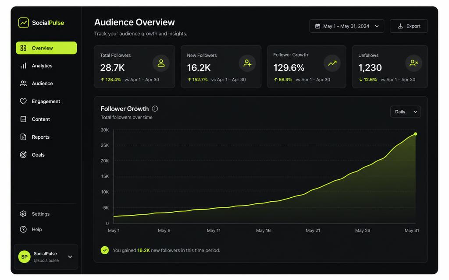Click the 5K y-axis label

tap(106, 208)
